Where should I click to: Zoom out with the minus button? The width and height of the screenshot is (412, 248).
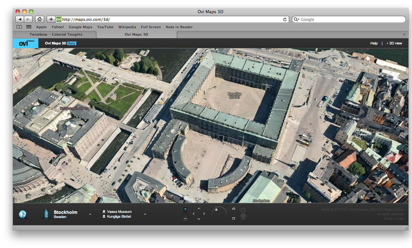tap(185, 219)
